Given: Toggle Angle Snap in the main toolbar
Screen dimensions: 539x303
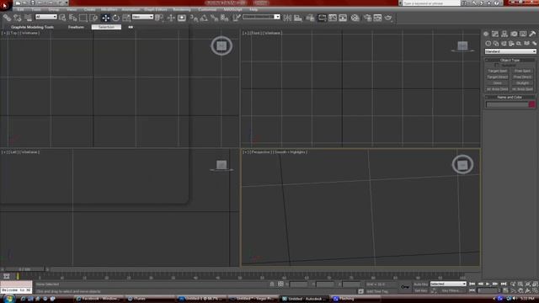Looking at the screenshot, I should click(x=204, y=18).
